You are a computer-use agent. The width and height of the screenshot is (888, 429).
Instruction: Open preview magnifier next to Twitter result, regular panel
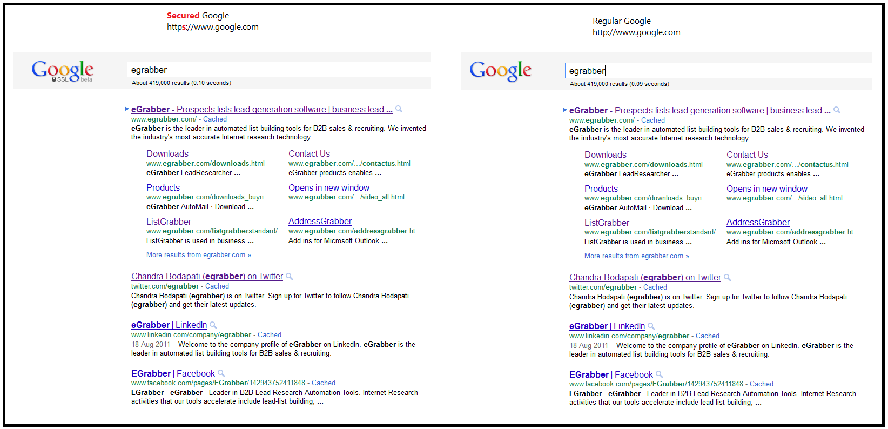(728, 278)
